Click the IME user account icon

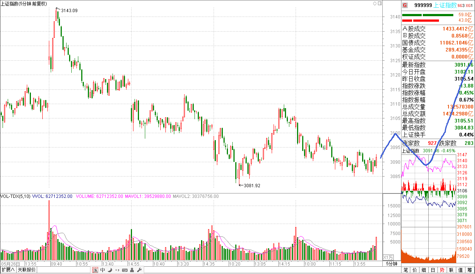[x=132, y=270]
